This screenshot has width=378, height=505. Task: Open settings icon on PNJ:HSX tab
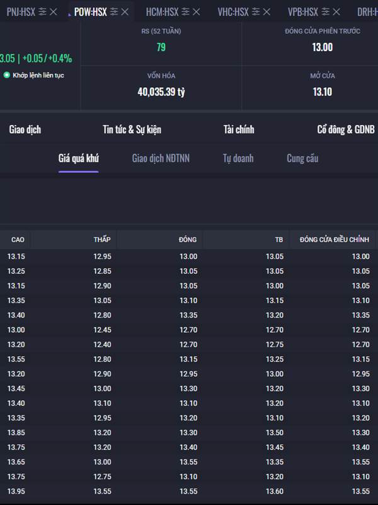pyautogui.click(x=42, y=11)
